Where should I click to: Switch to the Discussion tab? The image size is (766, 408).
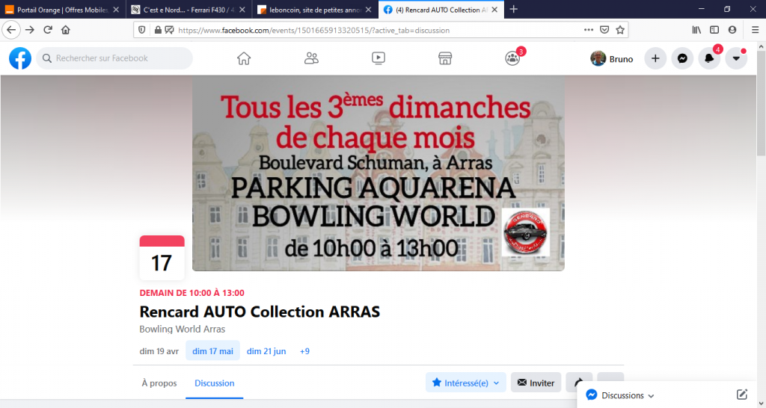click(x=215, y=383)
